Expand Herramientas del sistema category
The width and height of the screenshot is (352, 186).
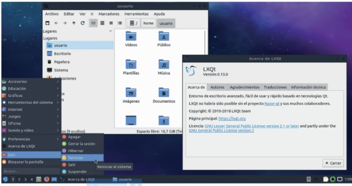click(x=31, y=102)
